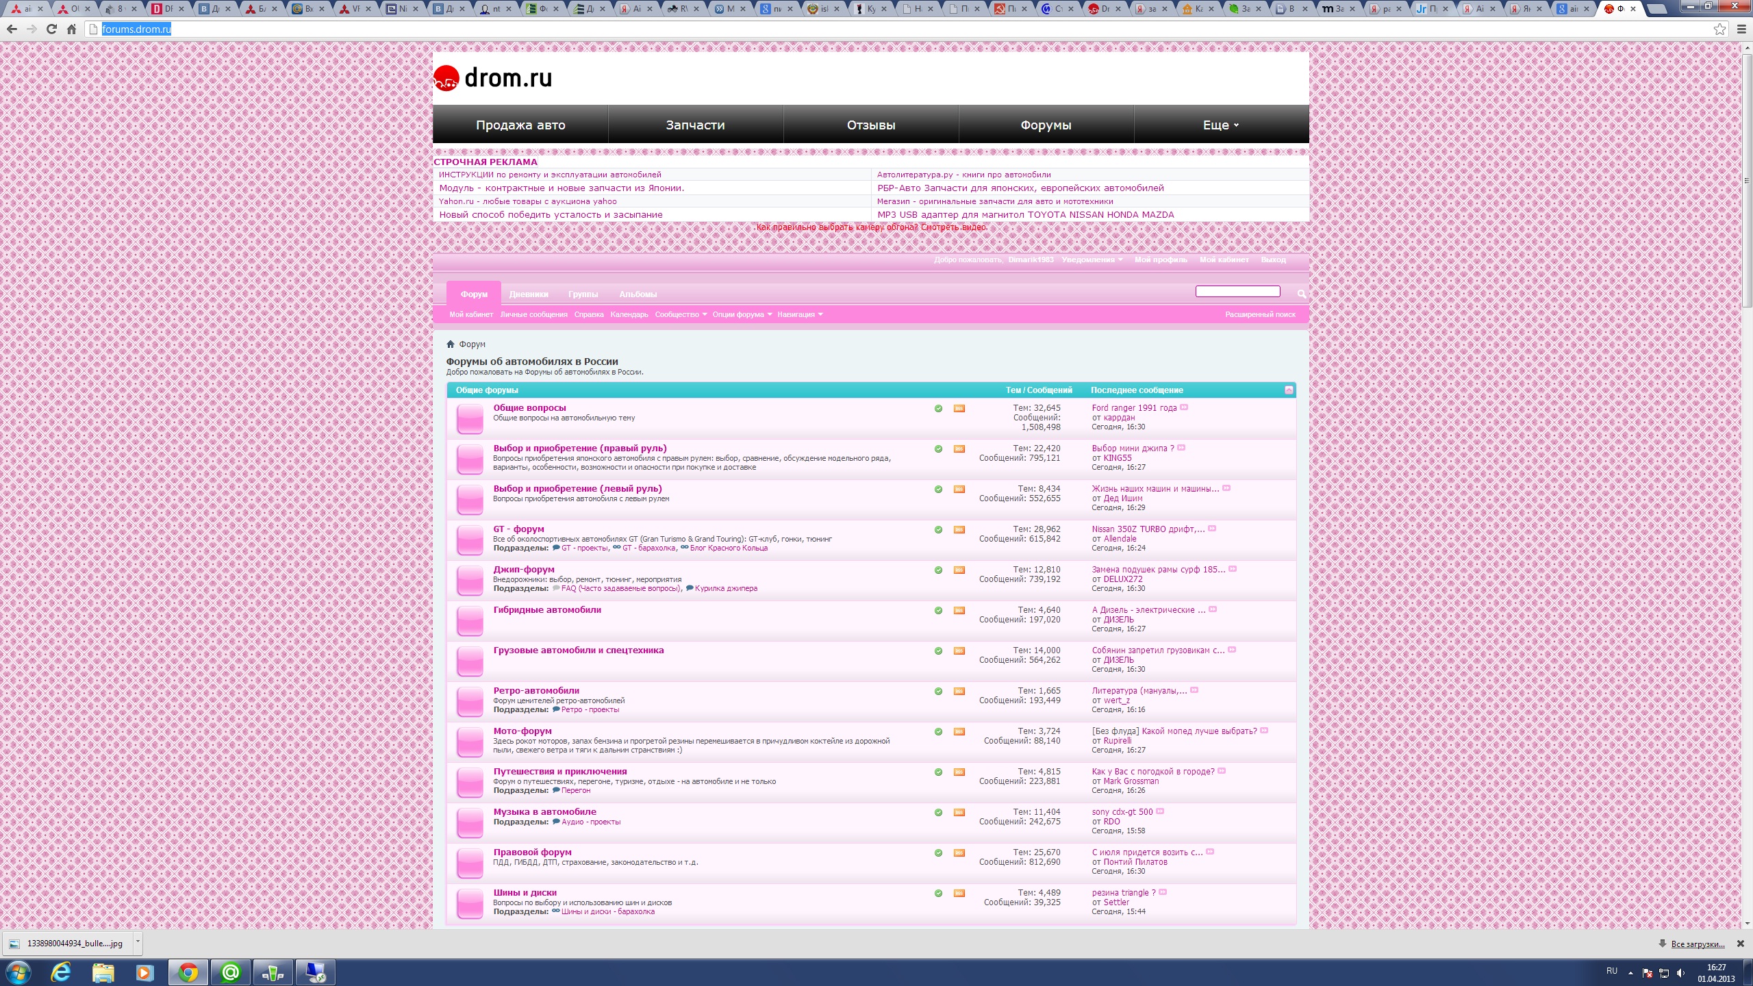Open the Расширенный поиск link
Screen dimensions: 1753x986
tap(1260, 315)
